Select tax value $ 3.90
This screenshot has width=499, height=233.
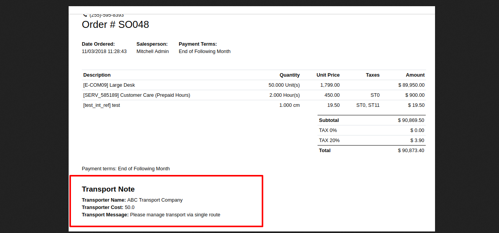[417, 140]
